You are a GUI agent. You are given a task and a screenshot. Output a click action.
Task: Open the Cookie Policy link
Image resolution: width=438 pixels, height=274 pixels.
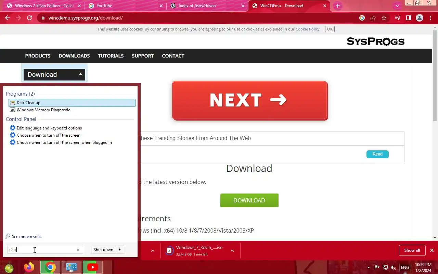pyautogui.click(x=307, y=29)
